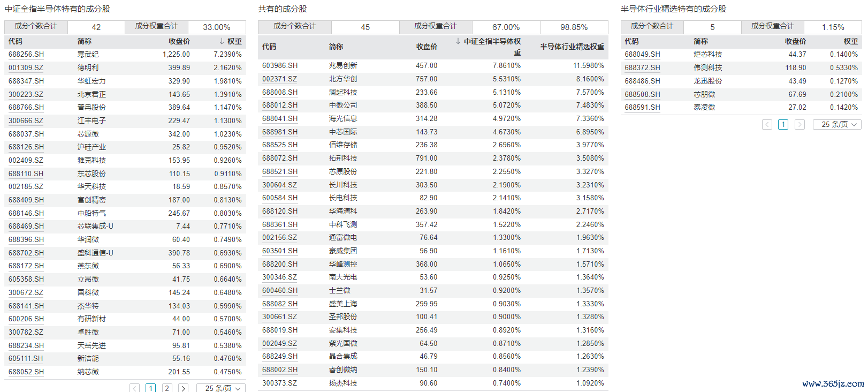The image size is (868, 392).
Task: Select page 2 in left table pagination
Action: (x=167, y=388)
